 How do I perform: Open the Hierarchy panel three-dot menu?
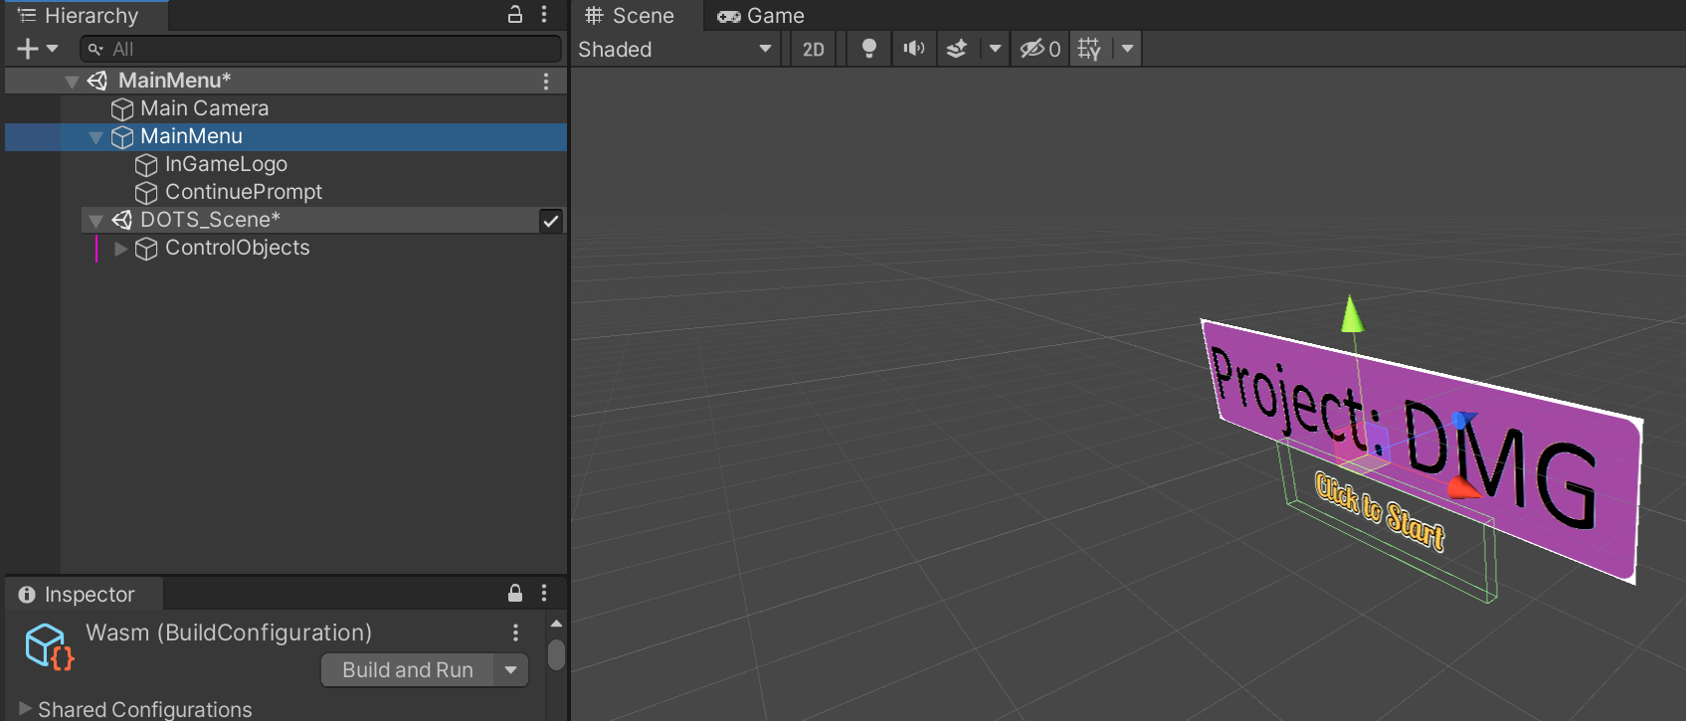tap(544, 14)
